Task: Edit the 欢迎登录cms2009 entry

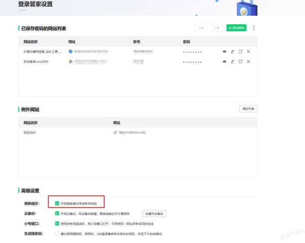Action: (232, 61)
